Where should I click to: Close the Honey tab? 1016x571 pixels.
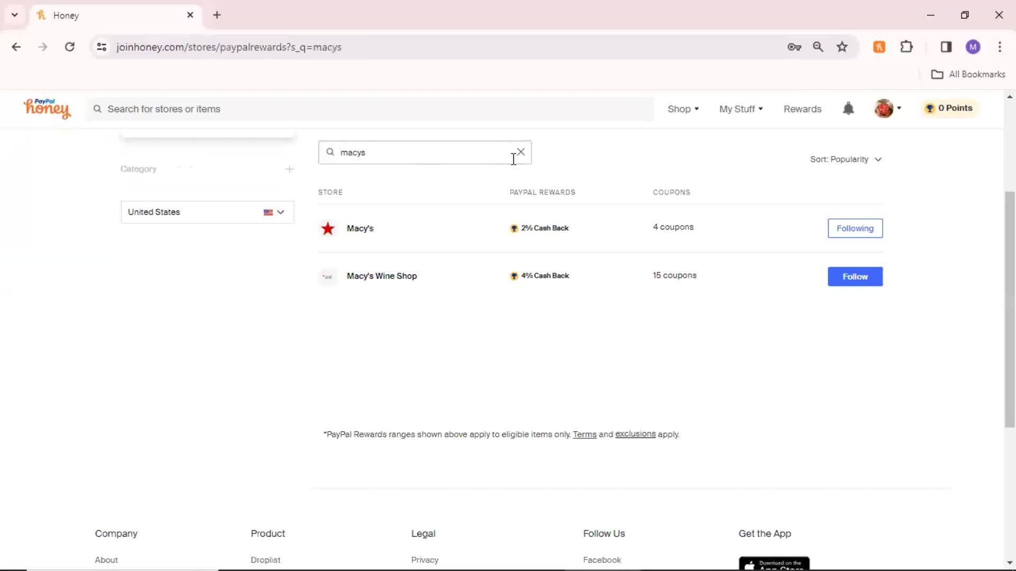pos(190,15)
